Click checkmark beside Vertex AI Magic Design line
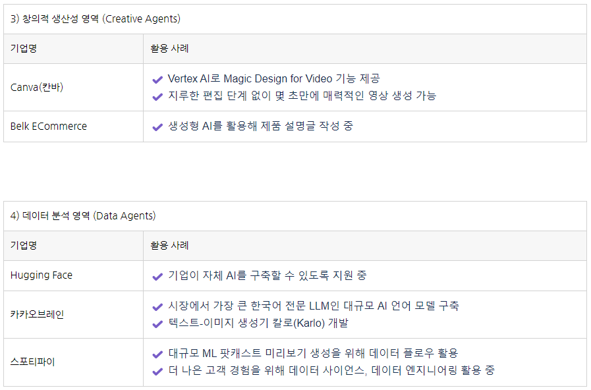The width and height of the screenshot is (591, 390). click(157, 80)
